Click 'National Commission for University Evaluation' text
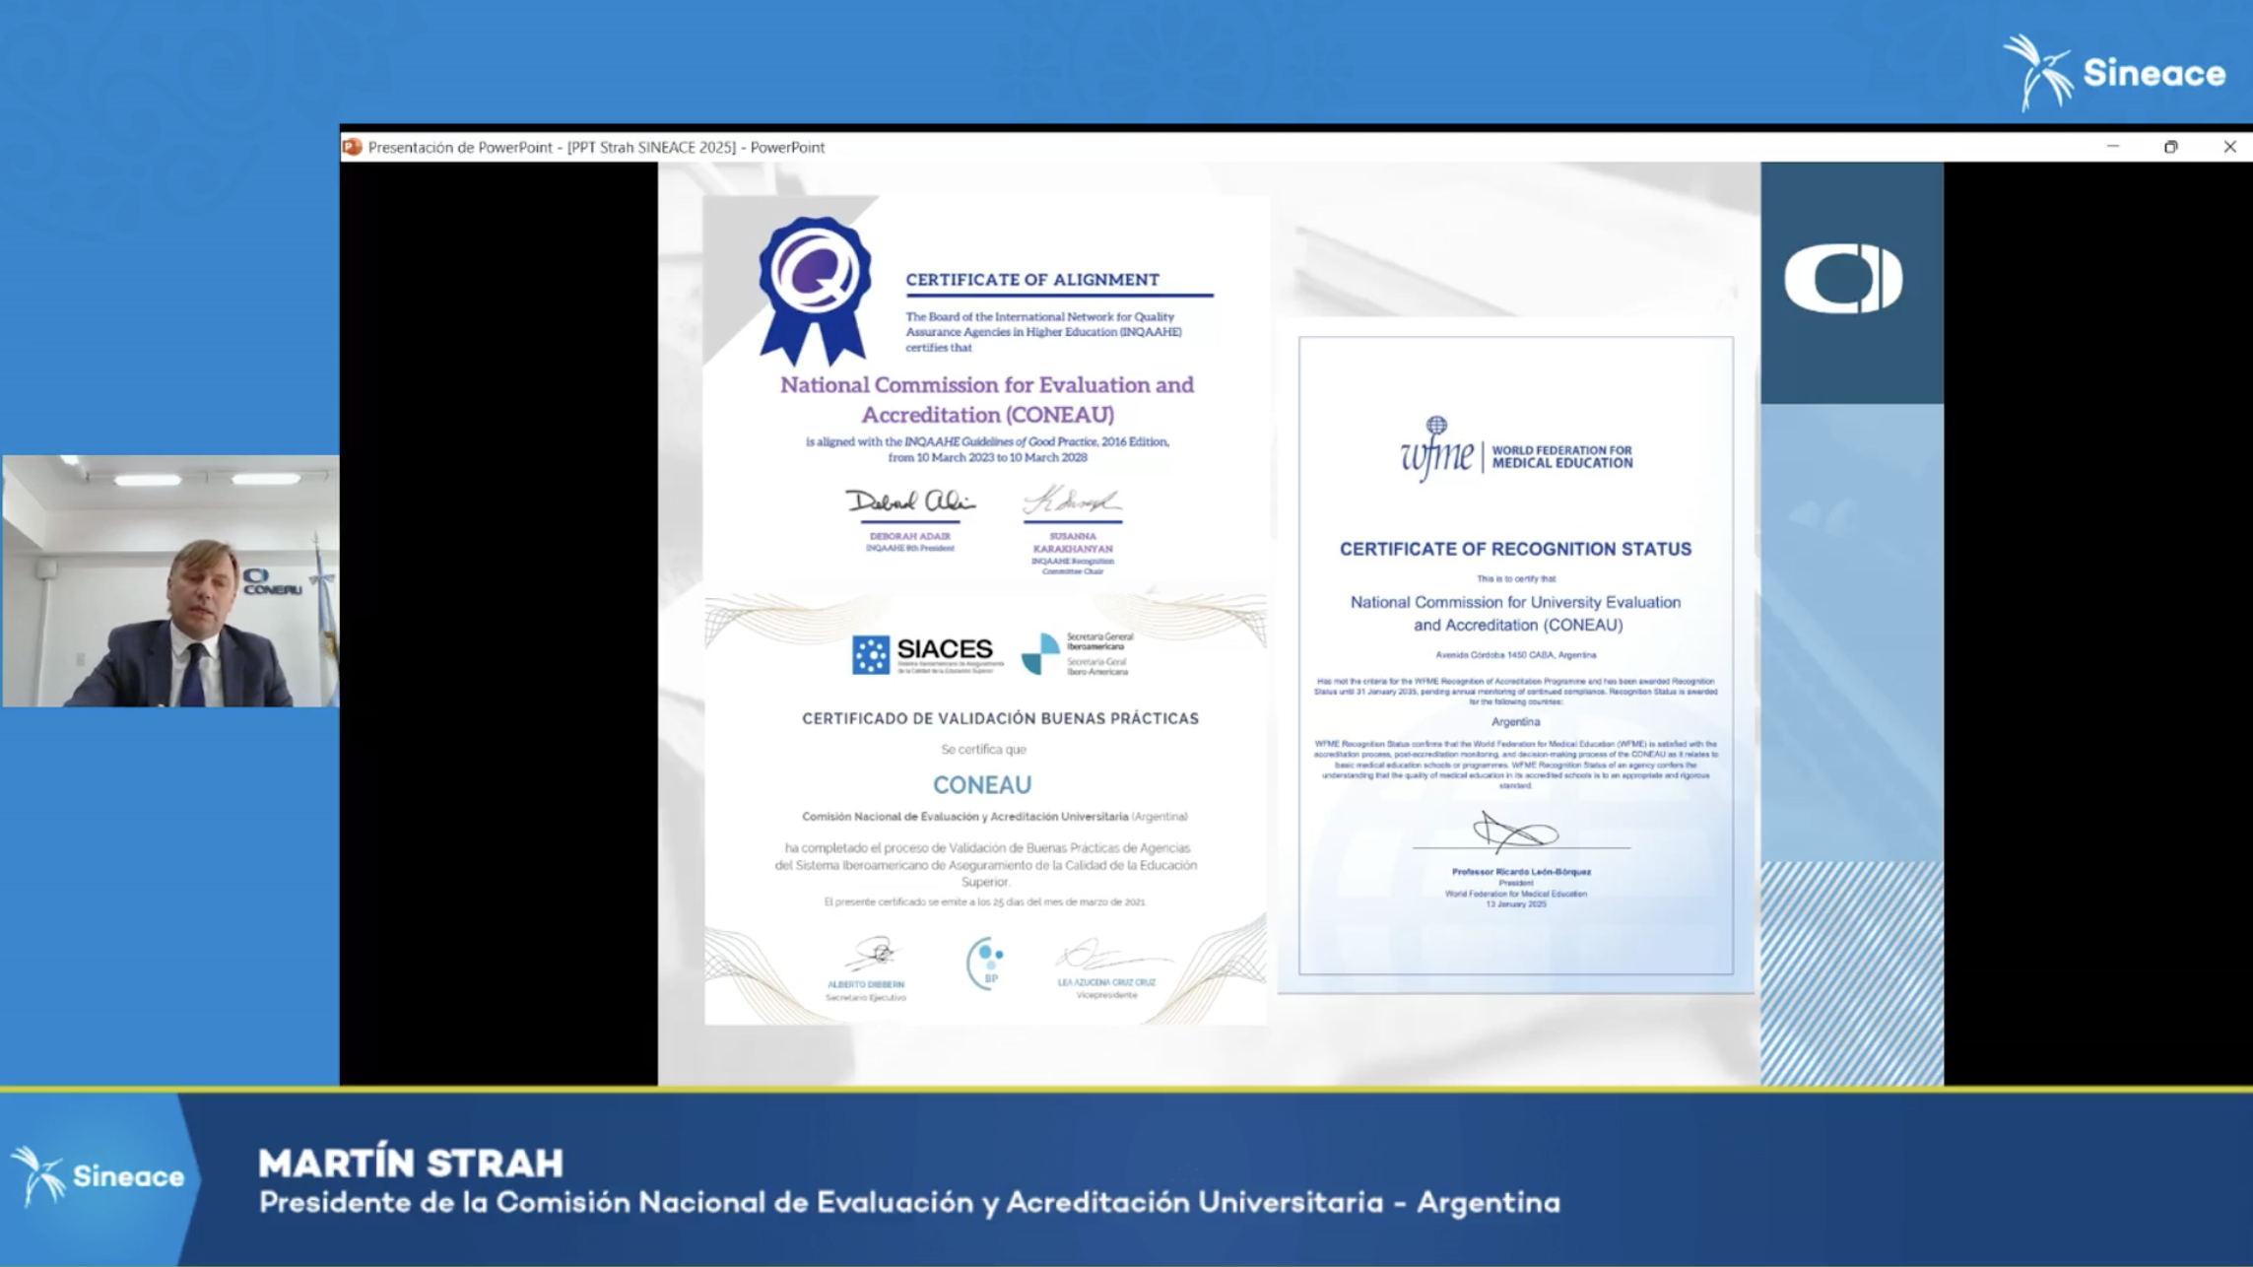Screen dimensions: 2253x1267 click(x=1515, y=602)
